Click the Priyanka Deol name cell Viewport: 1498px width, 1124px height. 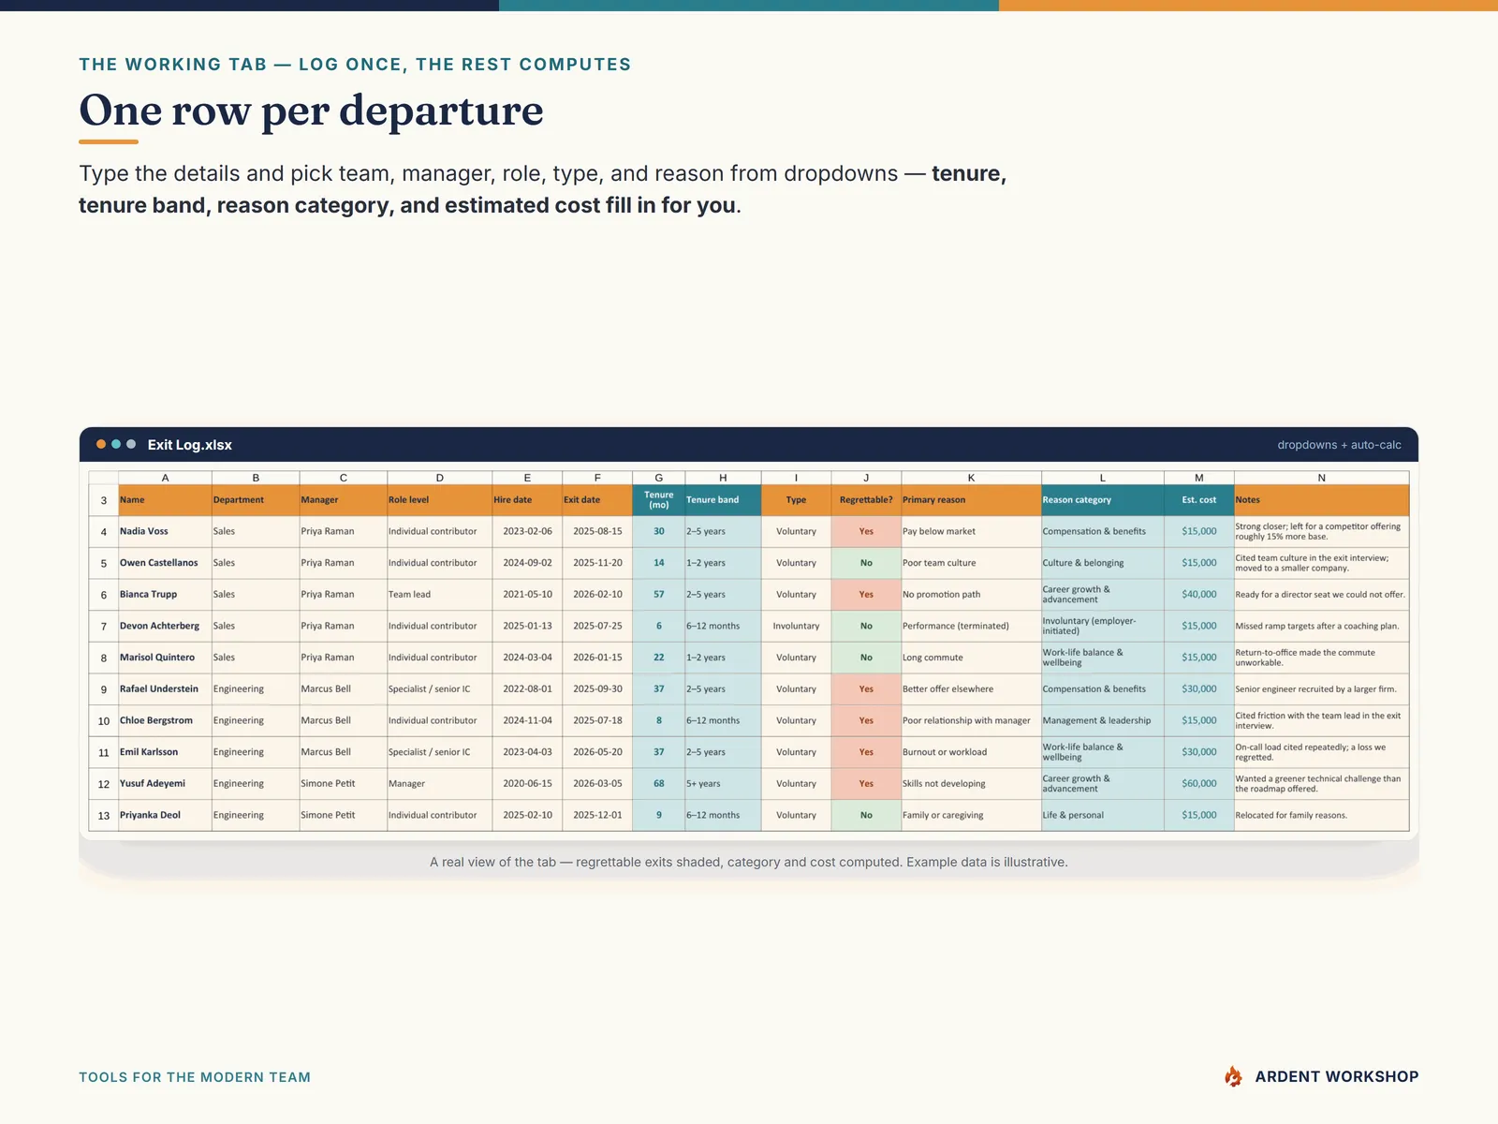click(x=165, y=815)
